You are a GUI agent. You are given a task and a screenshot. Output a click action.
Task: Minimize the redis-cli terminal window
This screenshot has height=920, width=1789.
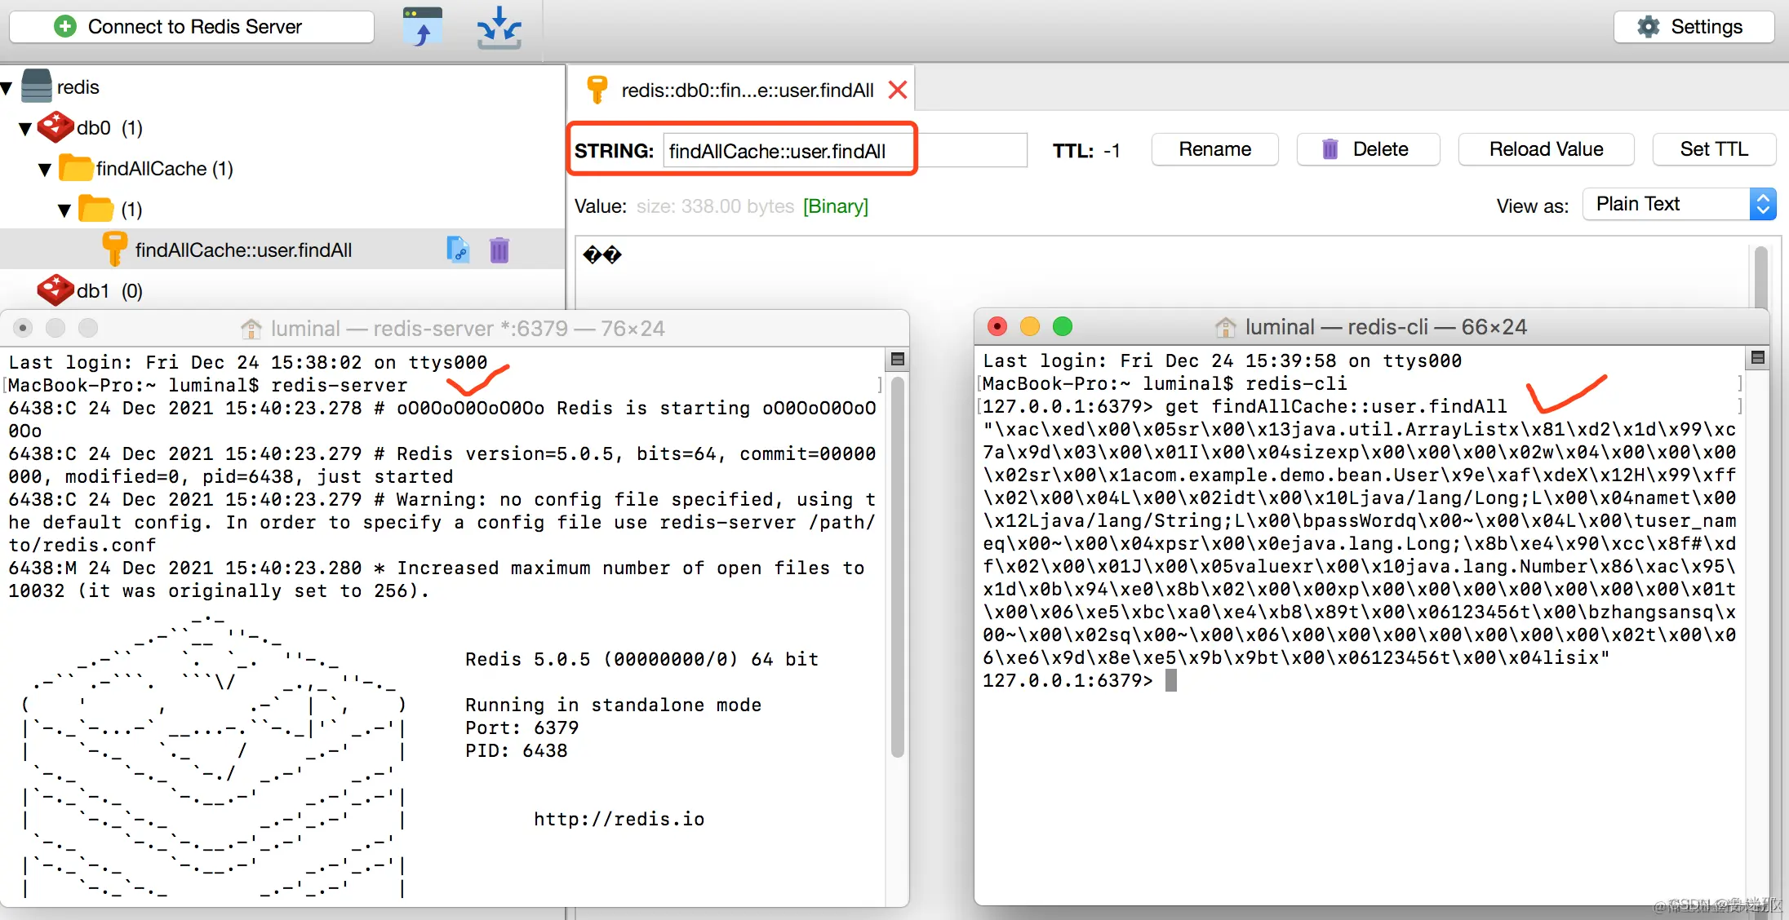coord(1030,326)
